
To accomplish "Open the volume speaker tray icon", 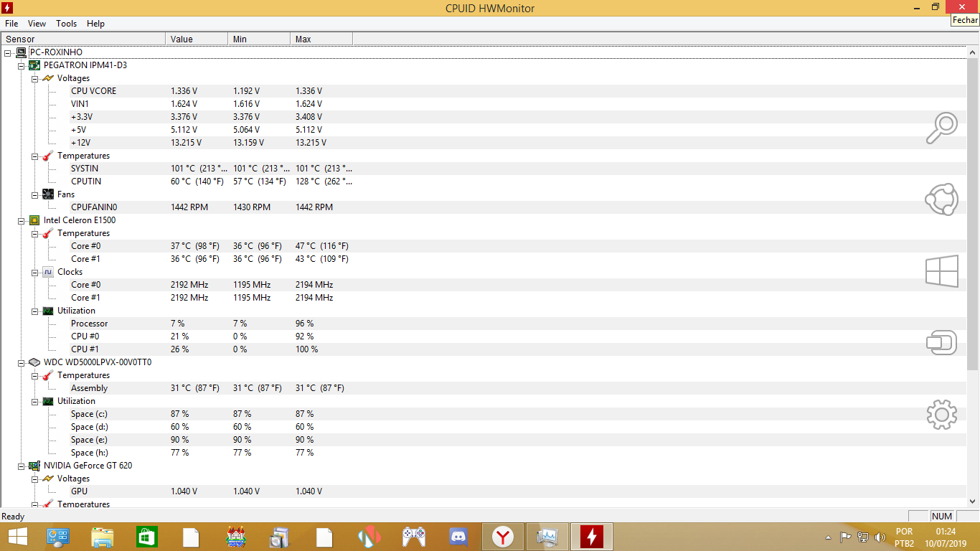I will coord(880,537).
